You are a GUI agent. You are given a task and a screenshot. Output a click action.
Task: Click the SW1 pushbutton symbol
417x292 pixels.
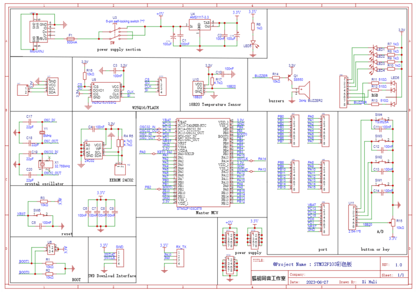point(382,185)
